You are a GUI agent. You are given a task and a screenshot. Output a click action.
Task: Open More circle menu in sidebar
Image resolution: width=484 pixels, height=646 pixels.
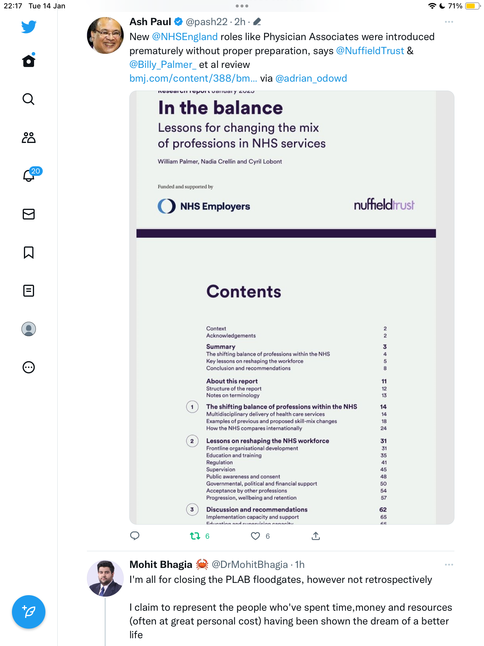[29, 367]
